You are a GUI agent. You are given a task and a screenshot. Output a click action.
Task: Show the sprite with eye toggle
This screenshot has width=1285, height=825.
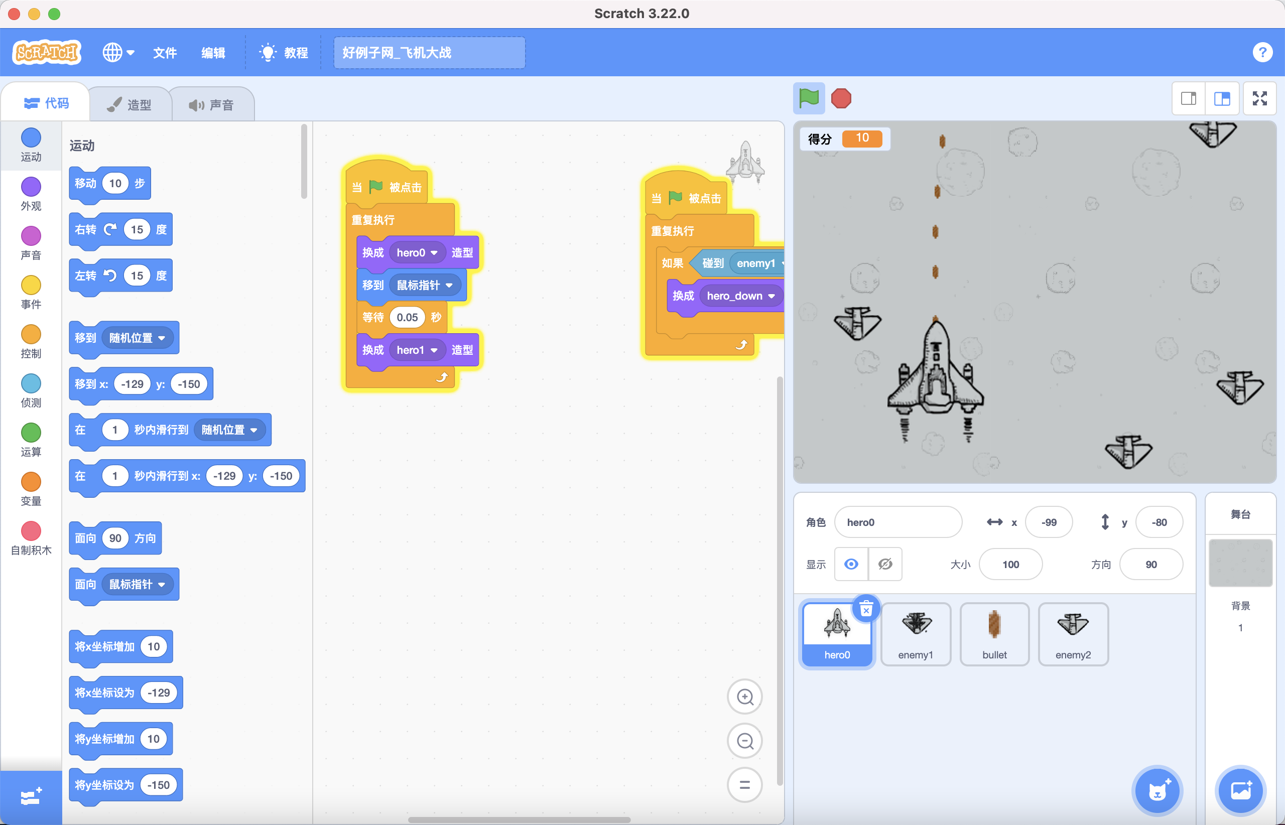(x=851, y=564)
